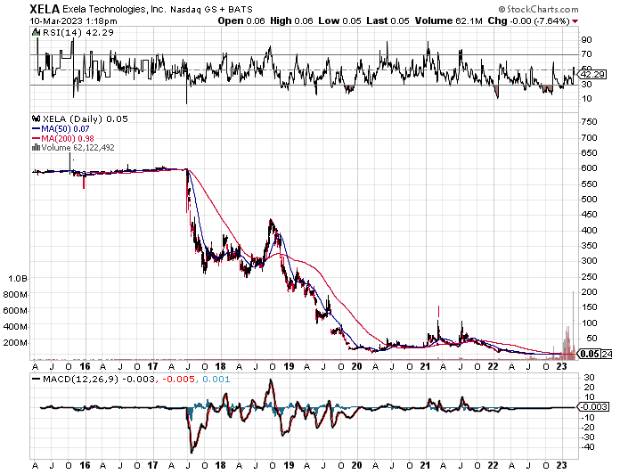Screen dimensions: 620x474
Task: Select the Open 0.06 value
Action: (241, 21)
